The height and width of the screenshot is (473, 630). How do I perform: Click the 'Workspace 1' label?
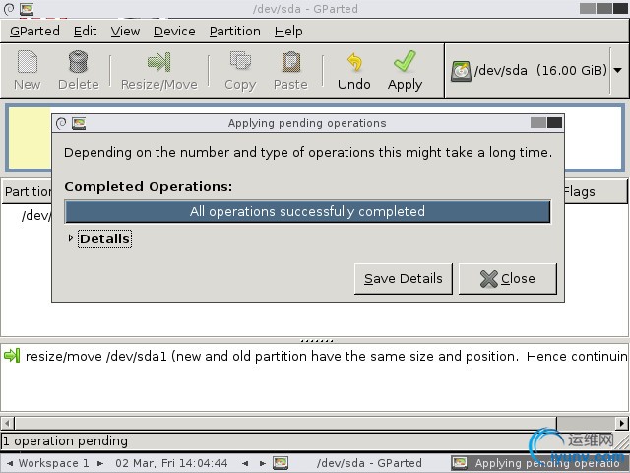(x=54, y=463)
